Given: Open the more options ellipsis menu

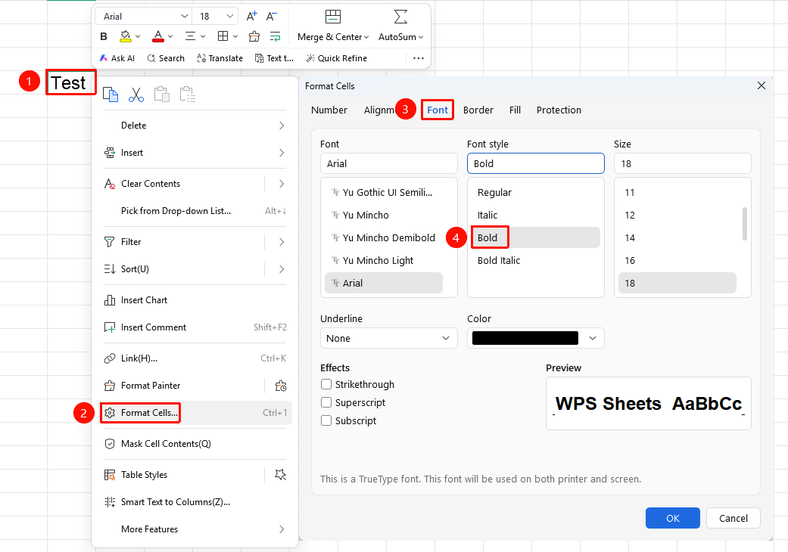Looking at the screenshot, I should click(418, 58).
